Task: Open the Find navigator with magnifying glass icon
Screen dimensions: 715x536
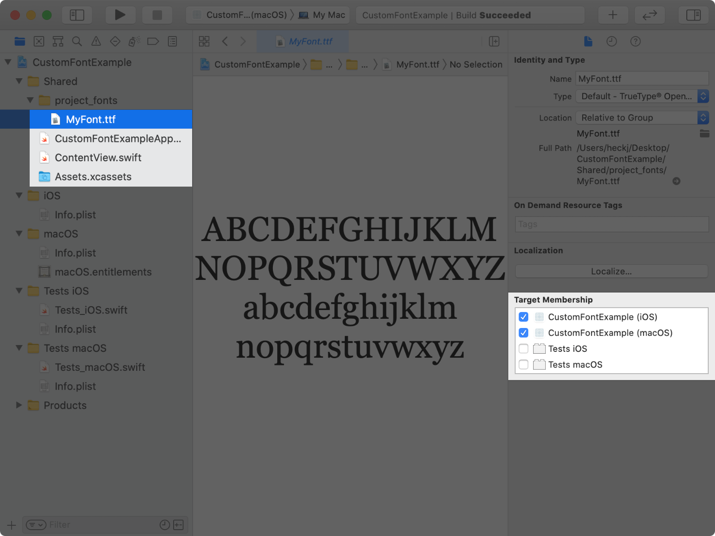Action: coord(77,41)
